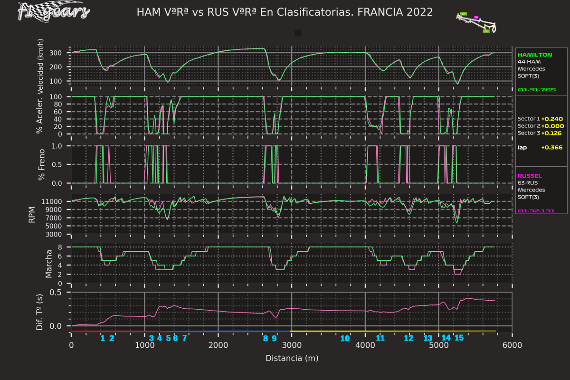Click 'Mercedes' under 63-RUS
This screenshot has height=380, width=570.
point(531,190)
